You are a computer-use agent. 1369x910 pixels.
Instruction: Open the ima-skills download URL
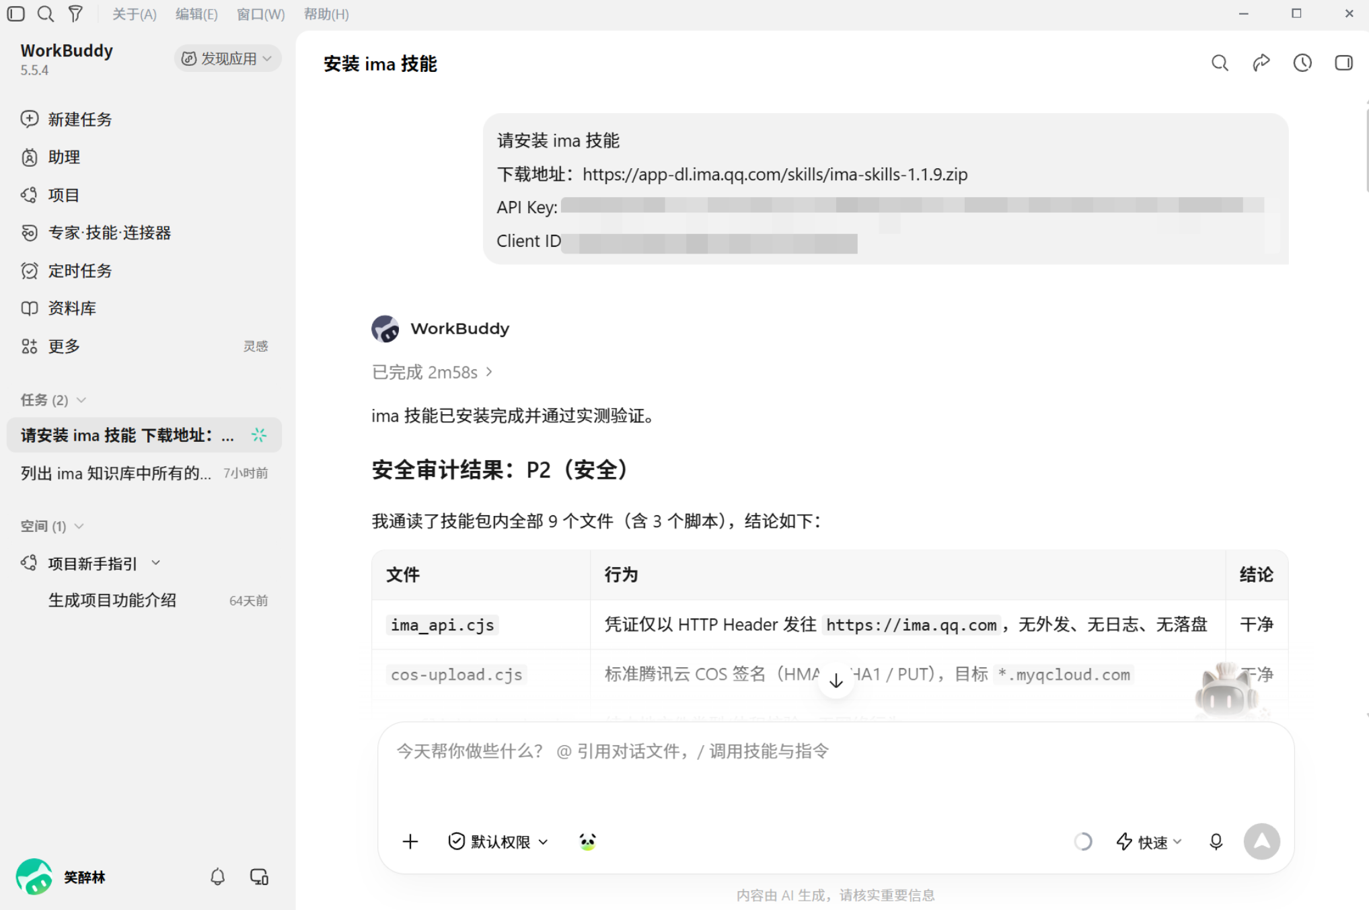pos(775,174)
